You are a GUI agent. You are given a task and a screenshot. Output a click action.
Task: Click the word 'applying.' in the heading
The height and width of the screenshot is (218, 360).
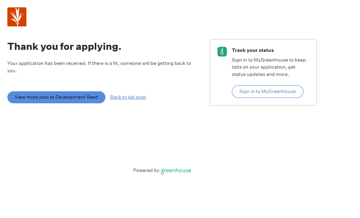click(x=99, y=47)
